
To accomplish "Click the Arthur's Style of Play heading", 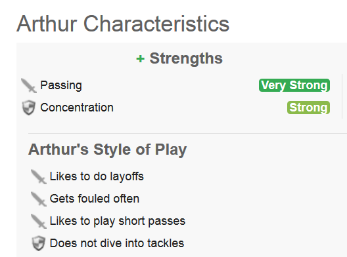I will click(x=108, y=149).
